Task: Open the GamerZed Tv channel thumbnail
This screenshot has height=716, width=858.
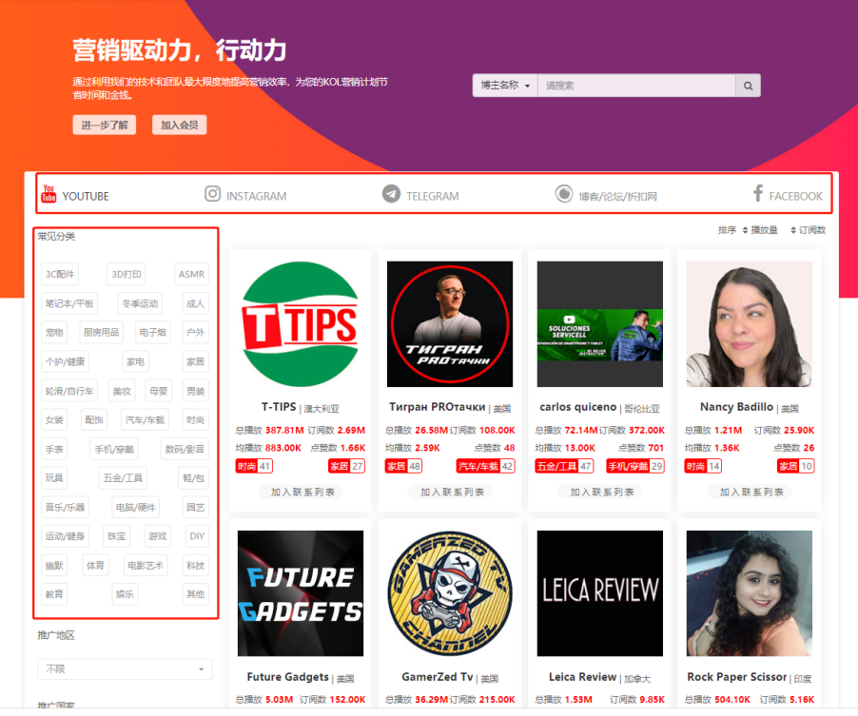Action: click(450, 593)
